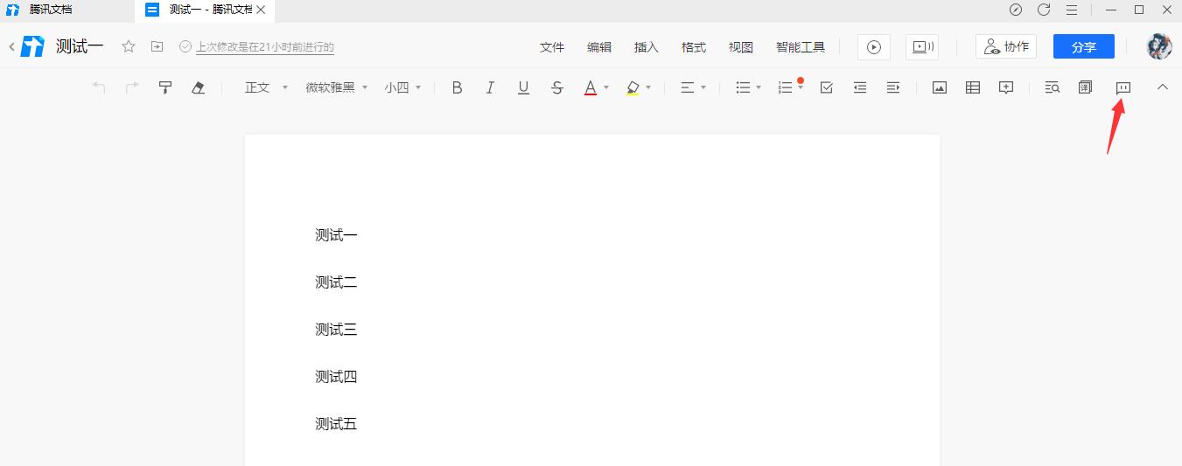Select the format painter tool
This screenshot has height=466, width=1182.
tap(164, 87)
